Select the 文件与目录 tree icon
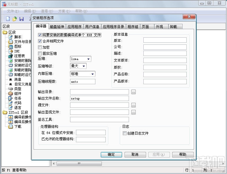The image size is (227, 174). tap(11, 42)
